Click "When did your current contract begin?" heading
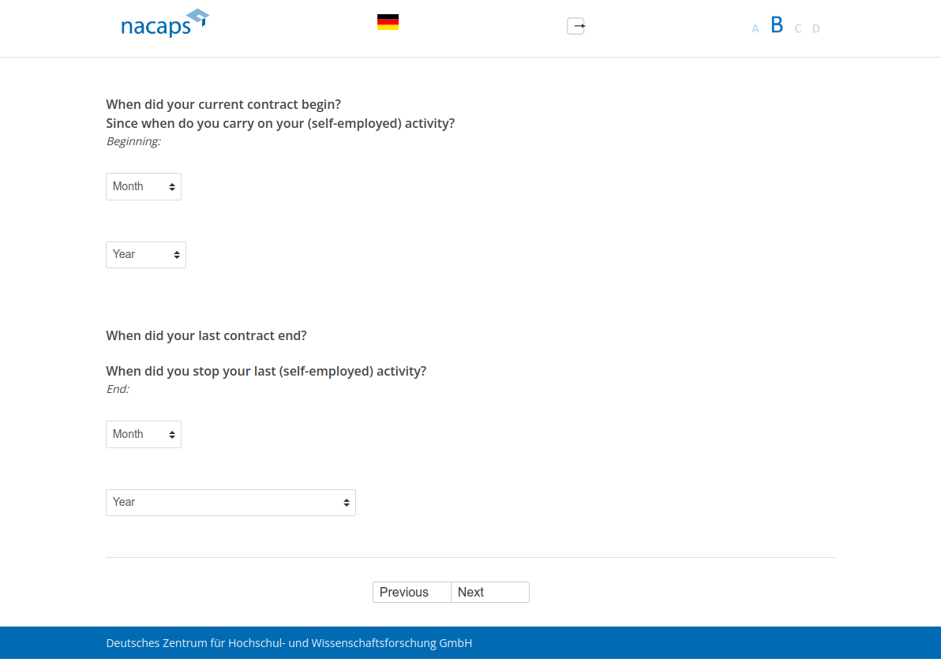The height and width of the screenshot is (666, 941). click(223, 104)
